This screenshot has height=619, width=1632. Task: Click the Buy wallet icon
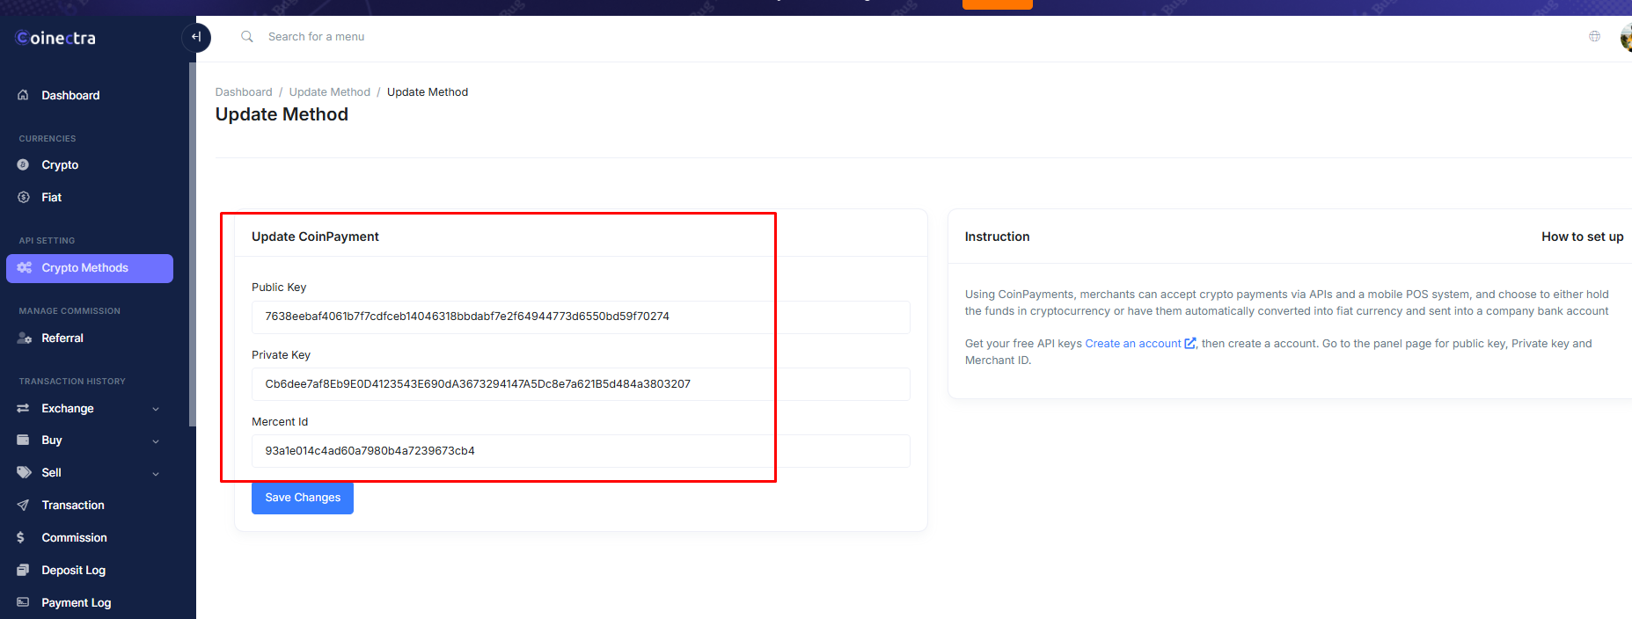pyautogui.click(x=24, y=440)
